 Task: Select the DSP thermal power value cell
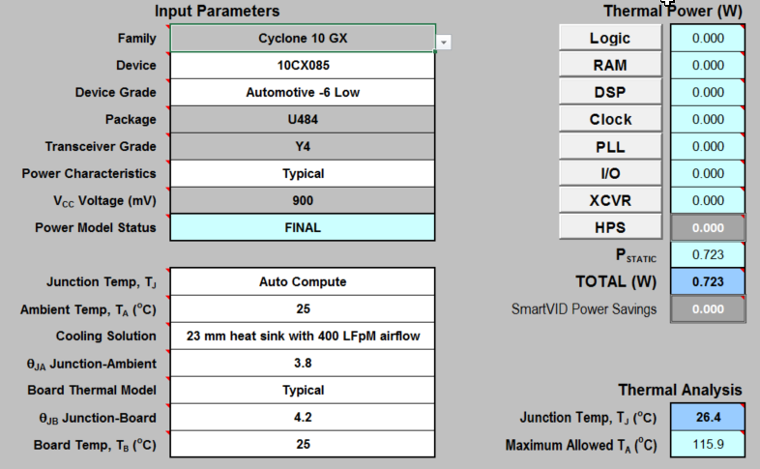pyautogui.click(x=708, y=93)
